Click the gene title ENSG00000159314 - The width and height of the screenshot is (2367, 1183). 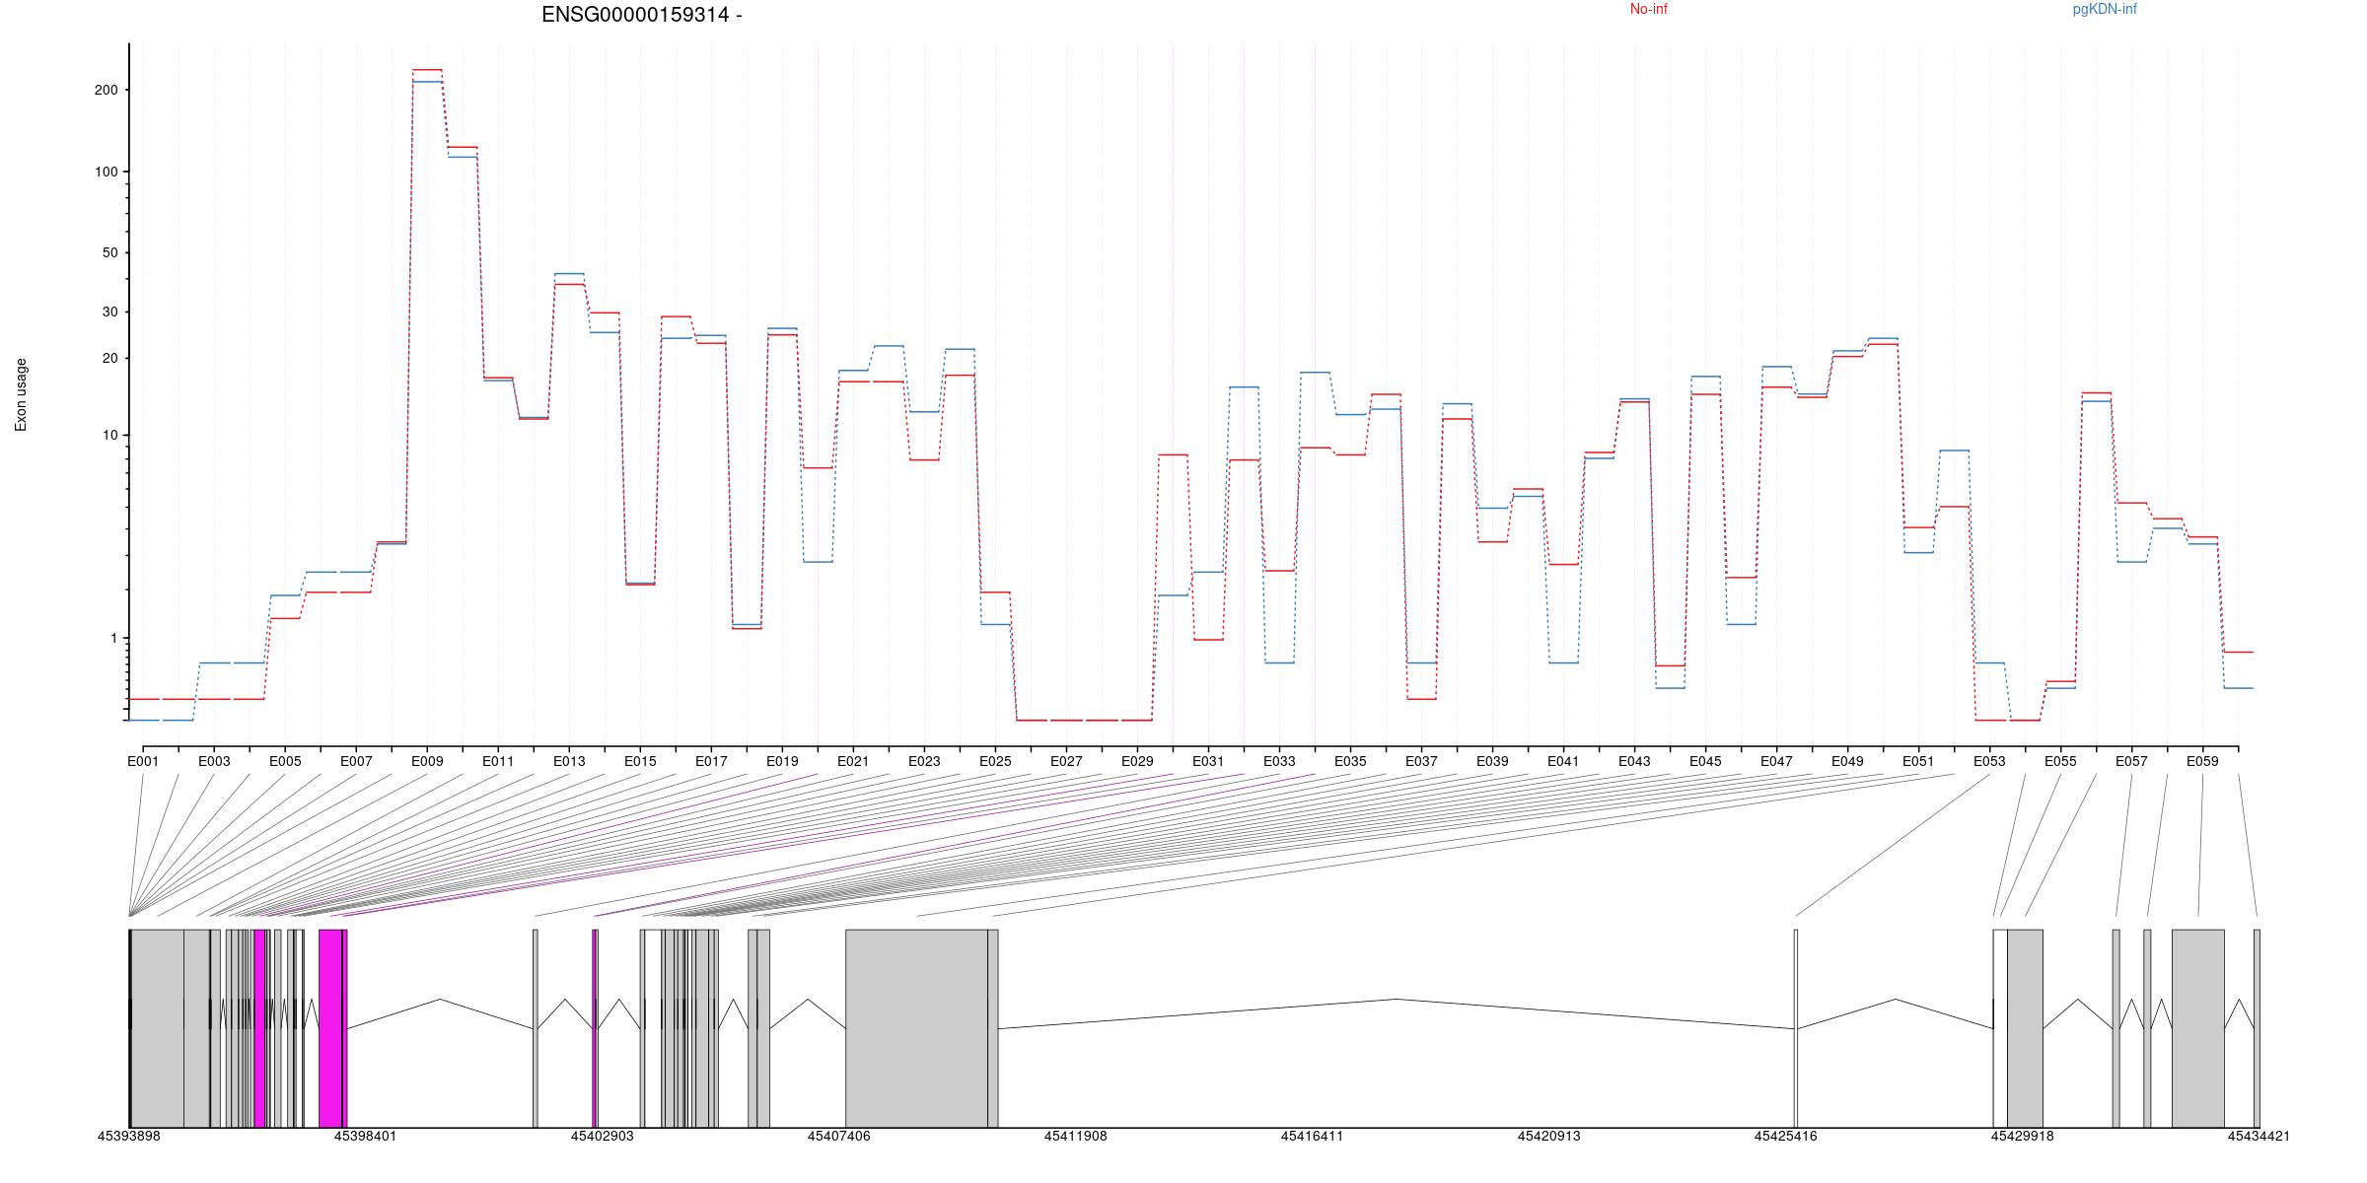click(x=642, y=15)
